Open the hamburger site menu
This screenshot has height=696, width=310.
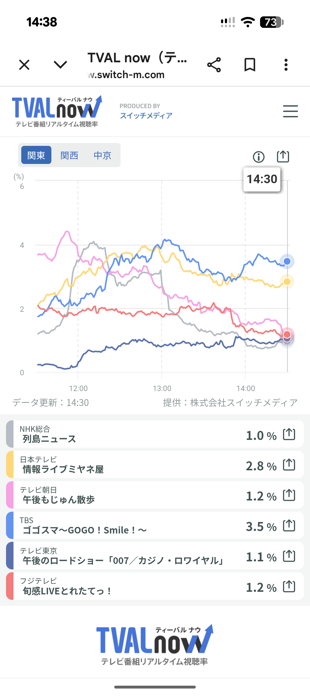290,111
